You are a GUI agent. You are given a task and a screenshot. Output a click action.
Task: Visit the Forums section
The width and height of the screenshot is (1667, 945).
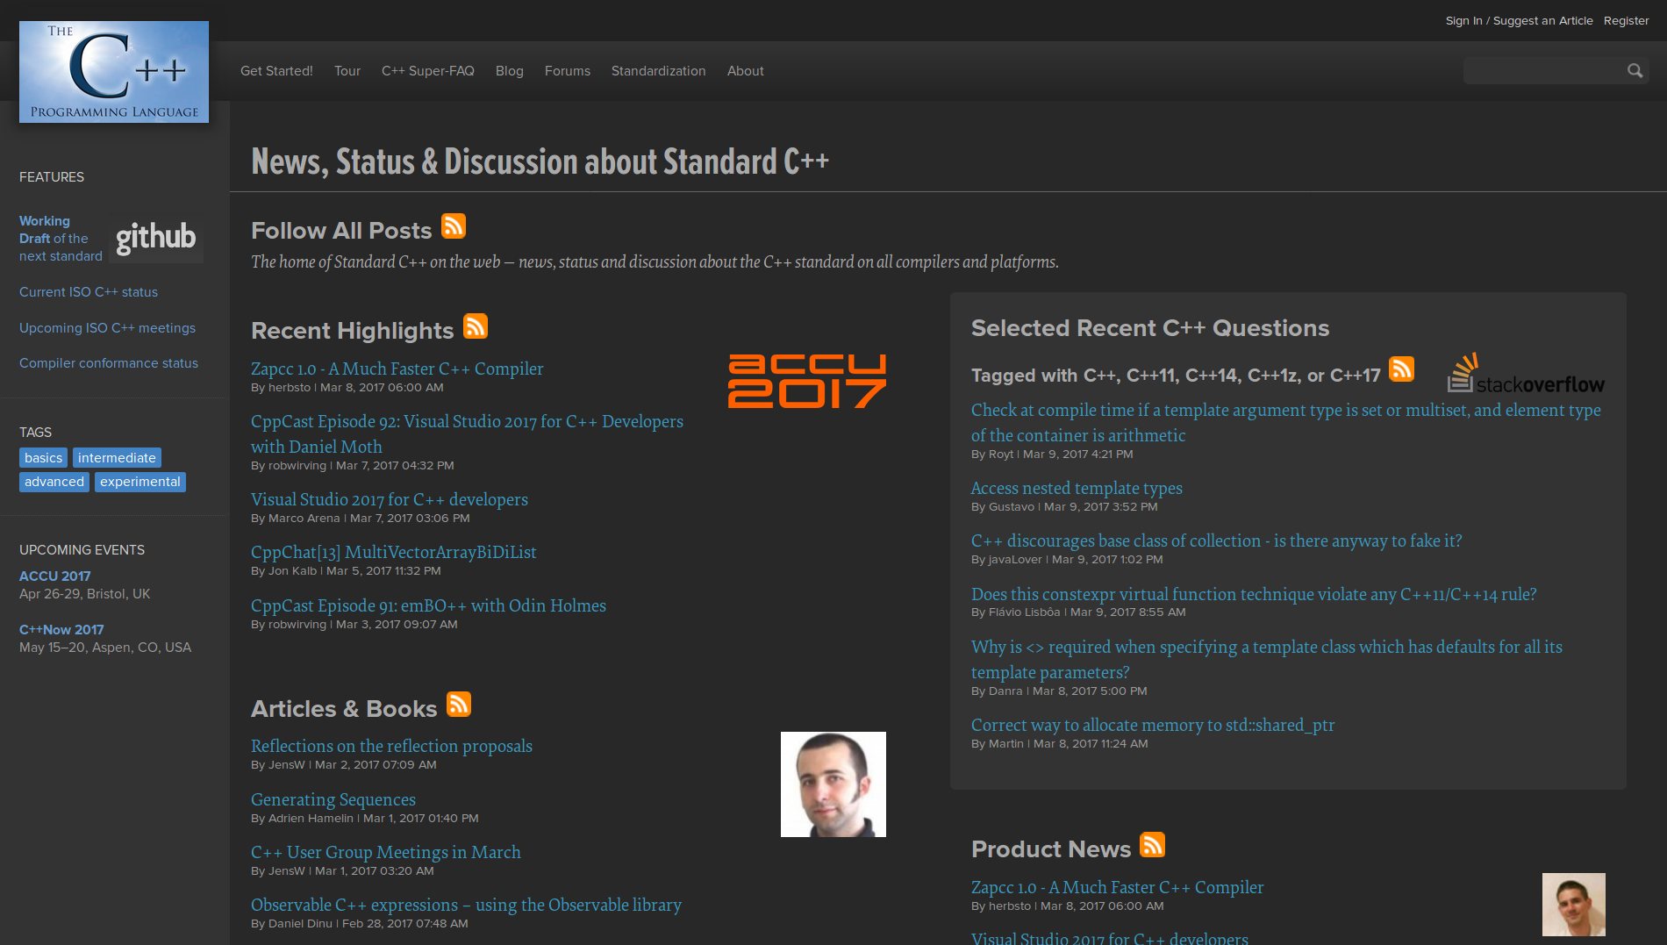click(568, 71)
